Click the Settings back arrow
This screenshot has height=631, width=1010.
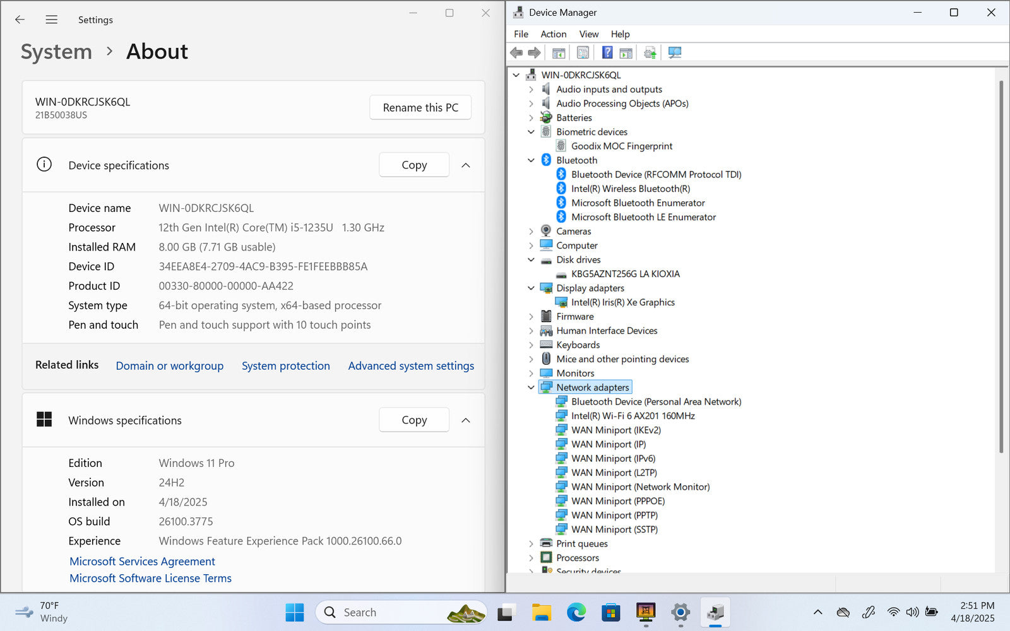20,20
